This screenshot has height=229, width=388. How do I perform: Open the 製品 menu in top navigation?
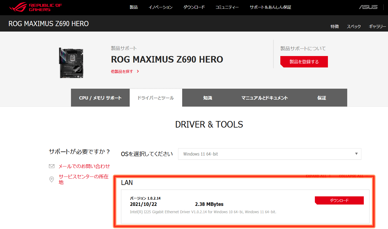pos(134,7)
